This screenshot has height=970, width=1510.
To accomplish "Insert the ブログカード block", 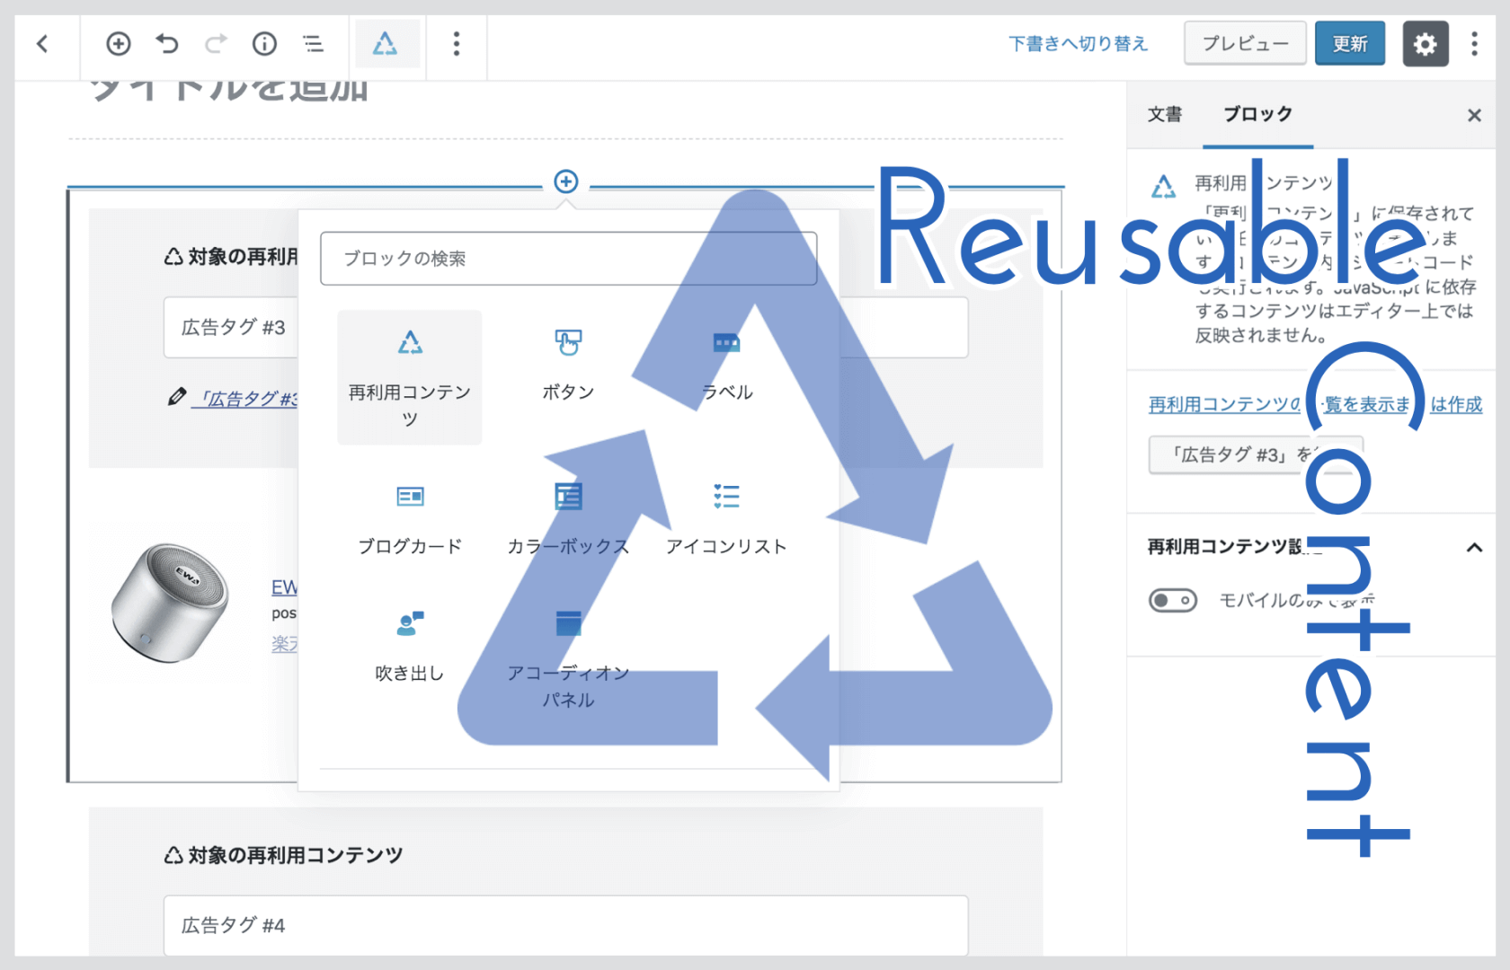I will pos(410,520).
